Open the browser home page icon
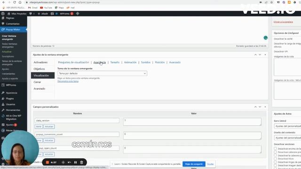This screenshot has height=169, width=301. pos(20,2)
